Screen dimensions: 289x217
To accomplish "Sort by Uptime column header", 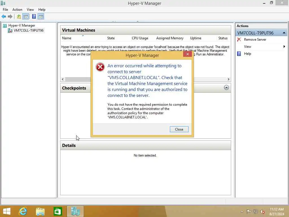I will tap(196, 38).
